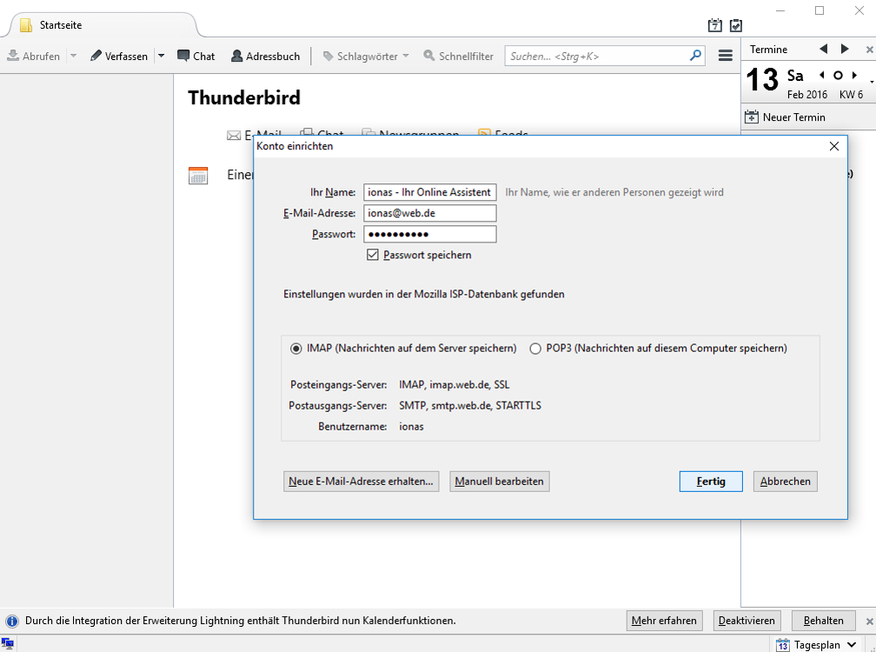Go to next day arrow
The image size is (876, 652).
coord(854,75)
